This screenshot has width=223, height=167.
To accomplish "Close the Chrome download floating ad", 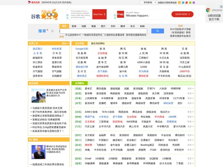I will 221,7.
